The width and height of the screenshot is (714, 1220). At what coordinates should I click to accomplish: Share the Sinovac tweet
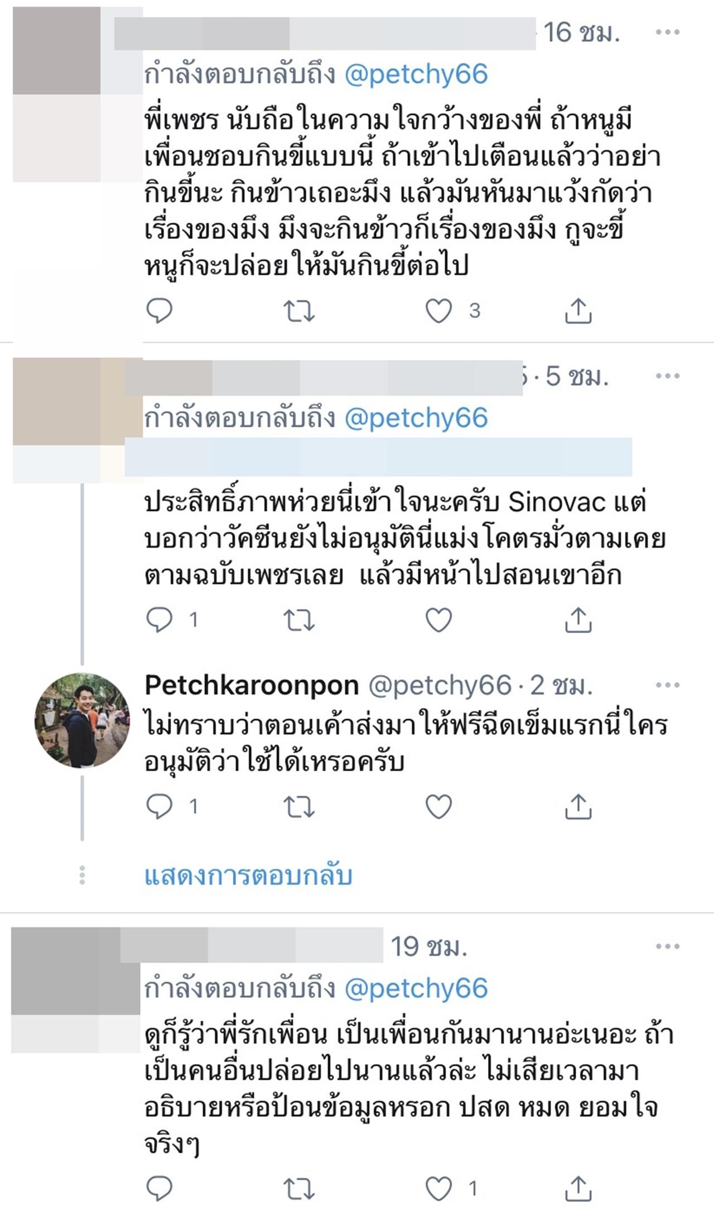pyautogui.click(x=578, y=620)
